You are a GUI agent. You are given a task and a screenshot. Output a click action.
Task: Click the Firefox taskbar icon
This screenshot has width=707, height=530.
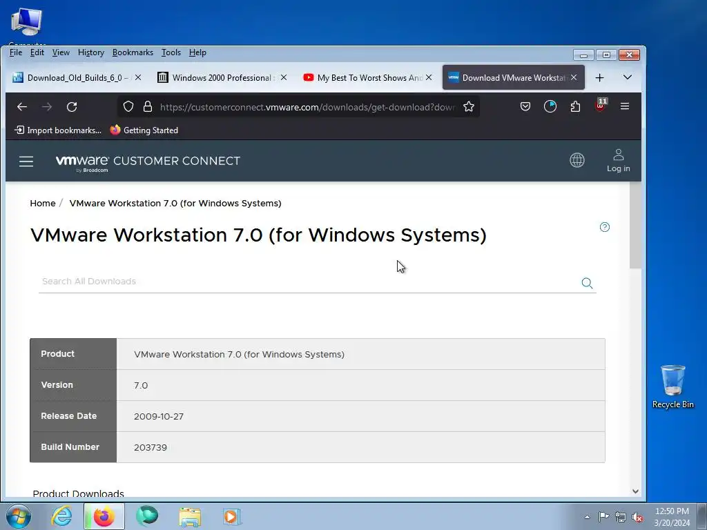[x=104, y=516]
